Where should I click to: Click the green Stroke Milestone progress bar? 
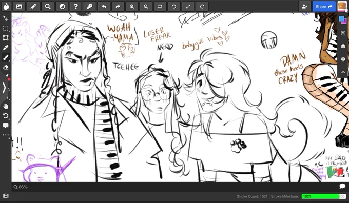323,196
